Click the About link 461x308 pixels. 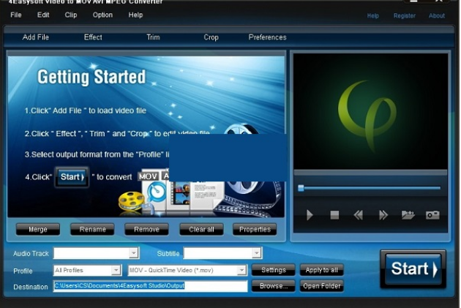tap(437, 16)
